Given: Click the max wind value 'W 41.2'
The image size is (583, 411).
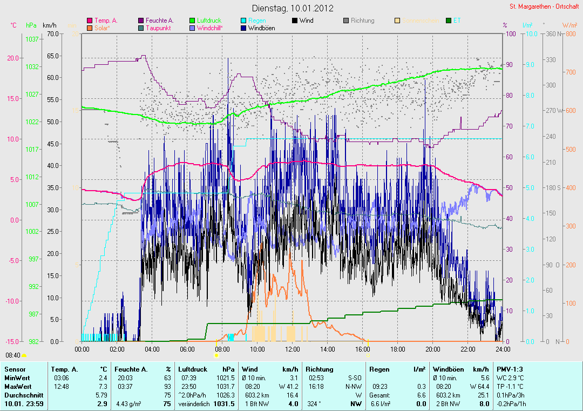Looking at the screenshot, I should click(x=288, y=387).
